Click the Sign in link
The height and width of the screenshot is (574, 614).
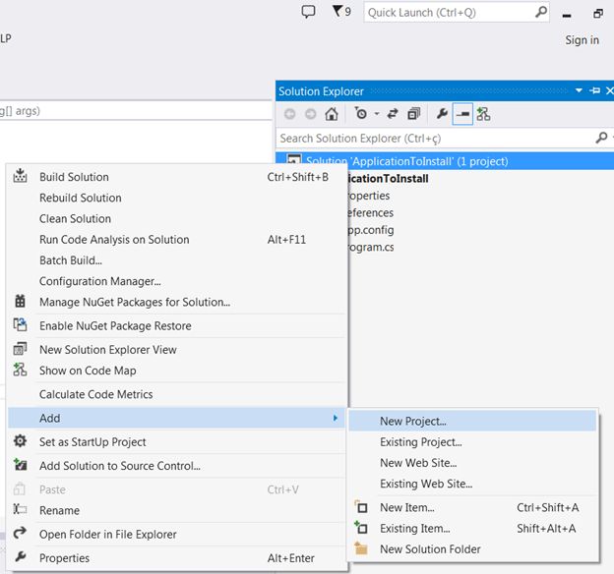(582, 40)
